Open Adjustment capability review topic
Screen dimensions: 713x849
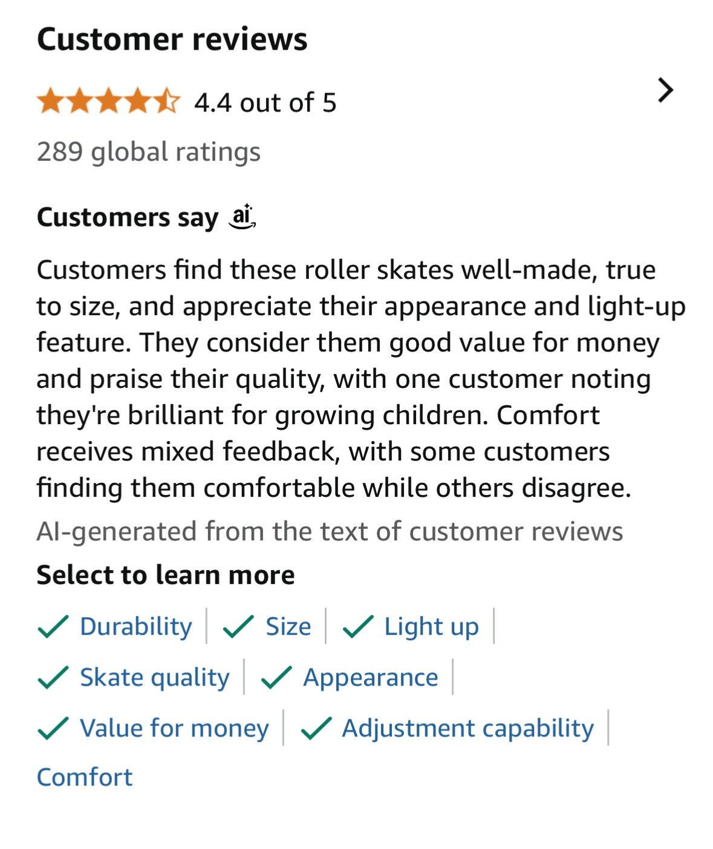(x=468, y=729)
